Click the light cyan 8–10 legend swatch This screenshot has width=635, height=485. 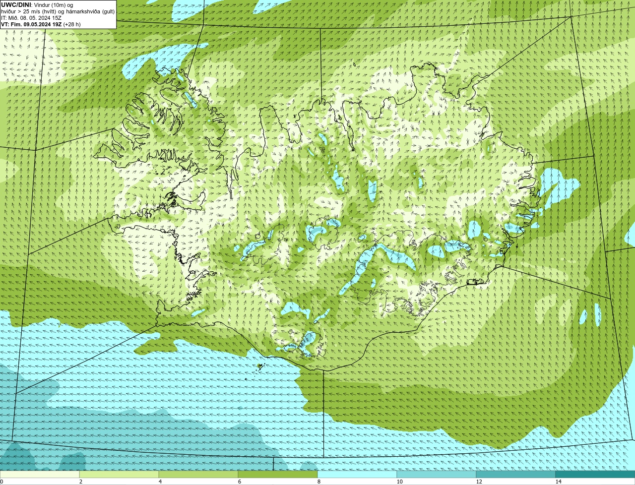point(357,475)
